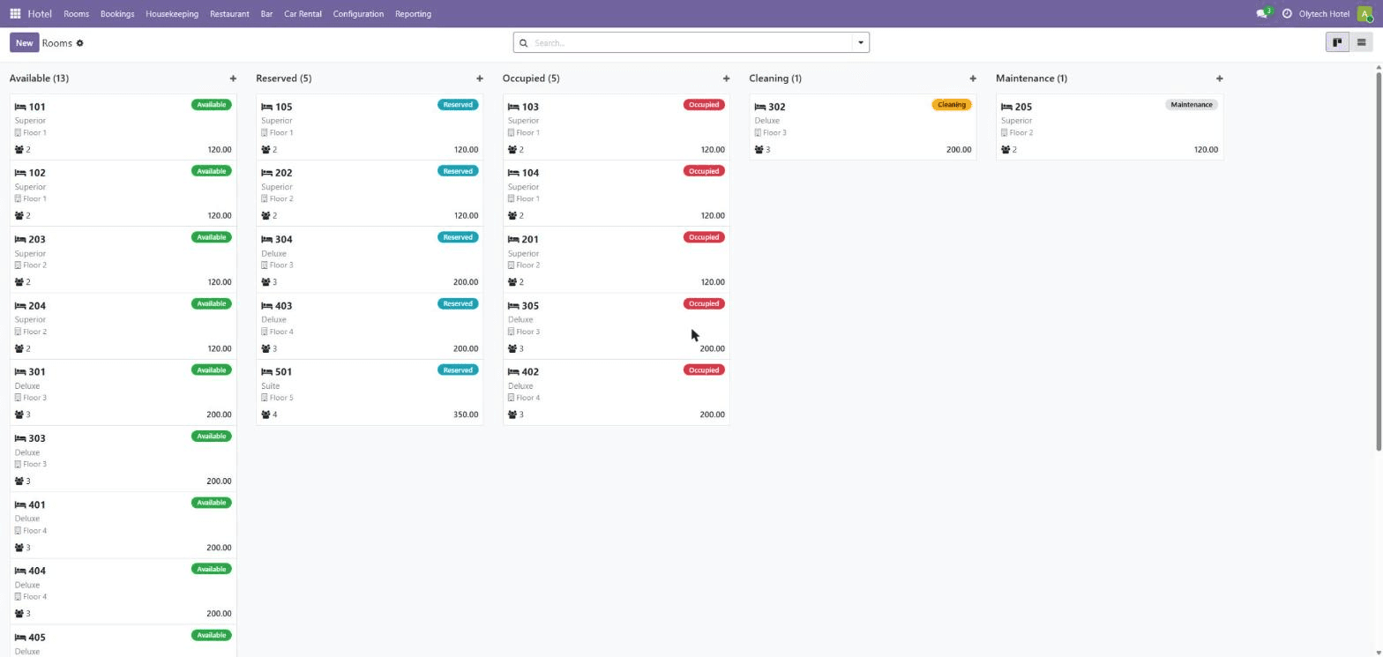Open the Olytech Hotel company switcher
The image size is (1383, 657).
coord(1324,14)
